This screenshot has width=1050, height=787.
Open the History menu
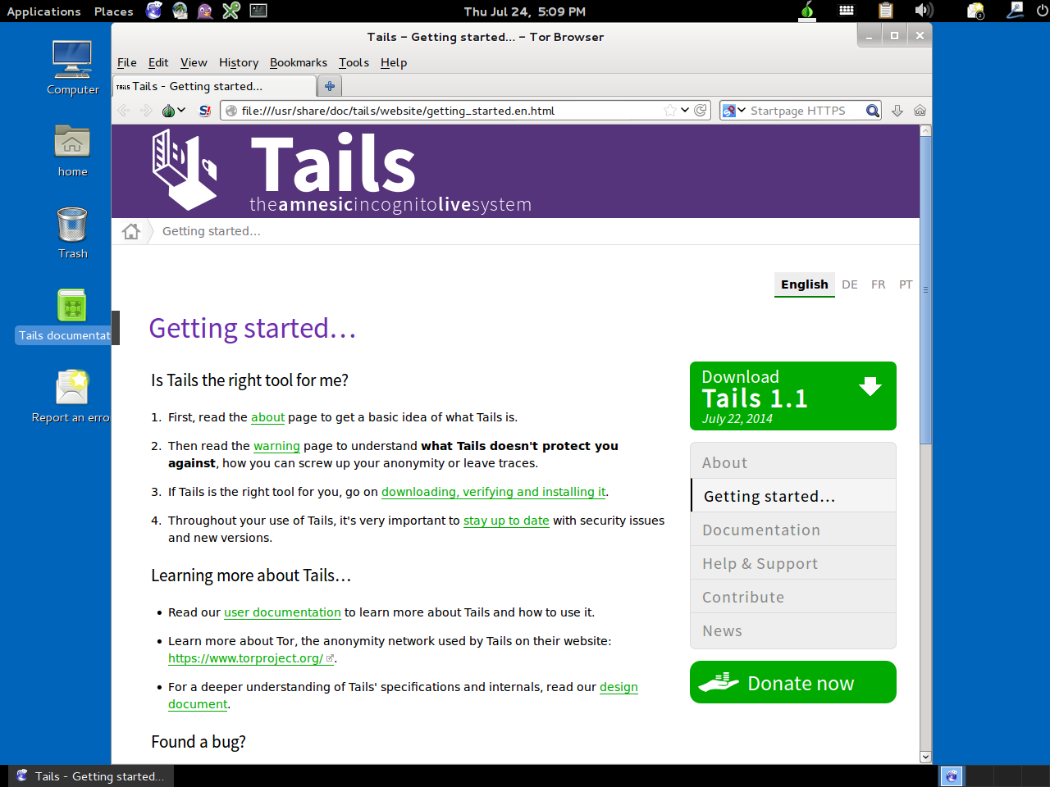(x=239, y=62)
